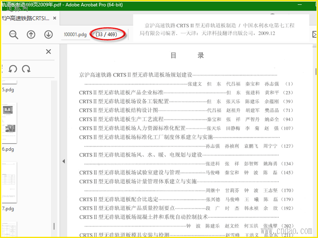Click page number (23) in contents
This screenshot has width=318, height=238.
tap(288, 93)
